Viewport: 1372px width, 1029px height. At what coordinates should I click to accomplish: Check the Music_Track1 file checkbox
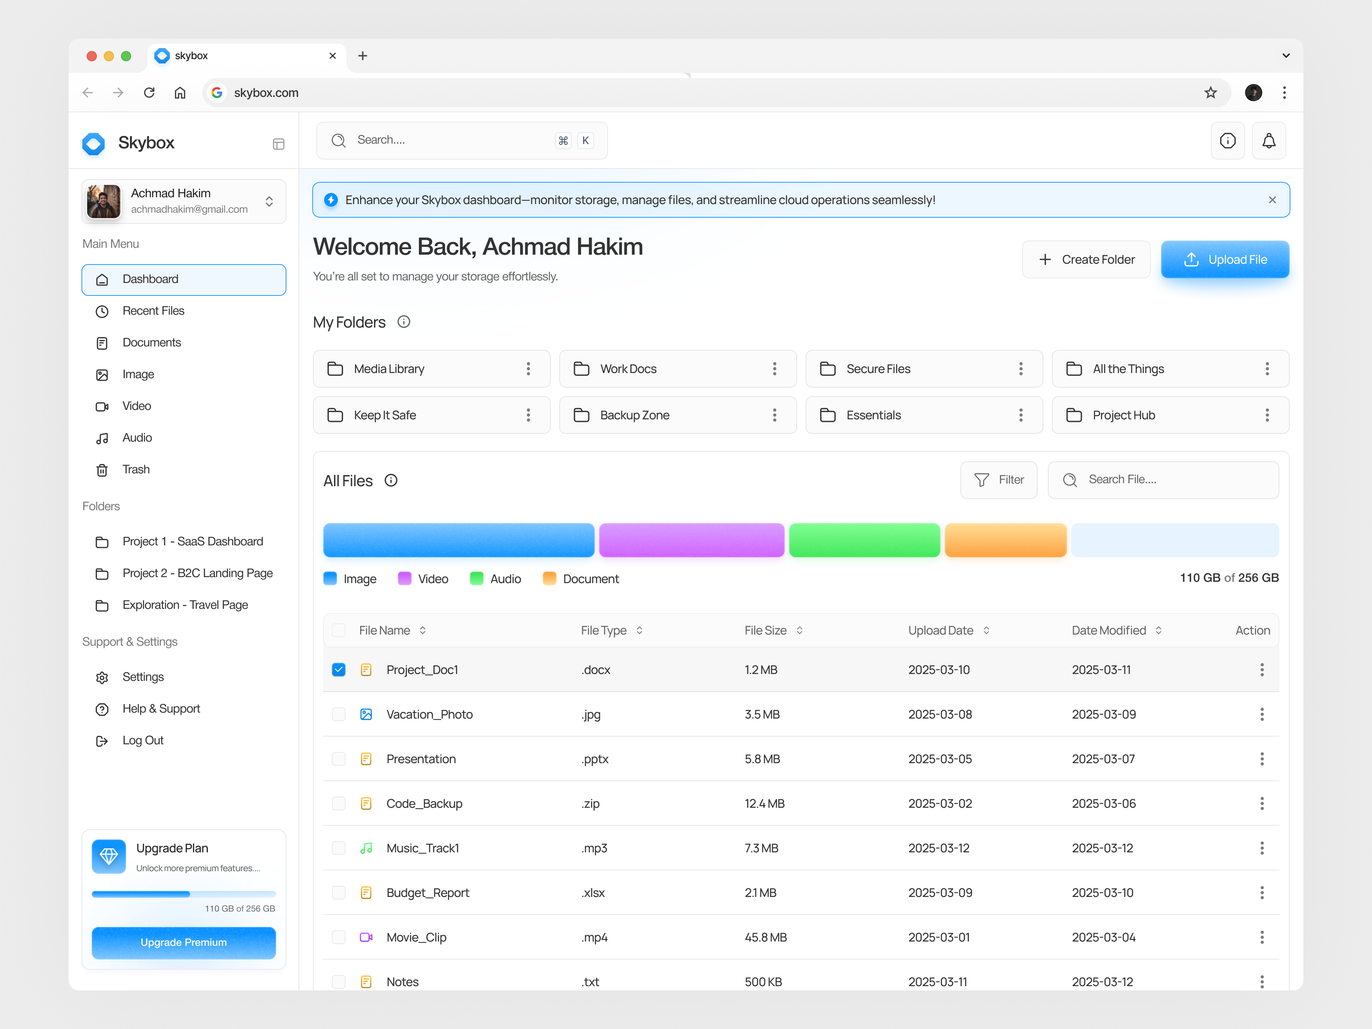[x=339, y=848]
